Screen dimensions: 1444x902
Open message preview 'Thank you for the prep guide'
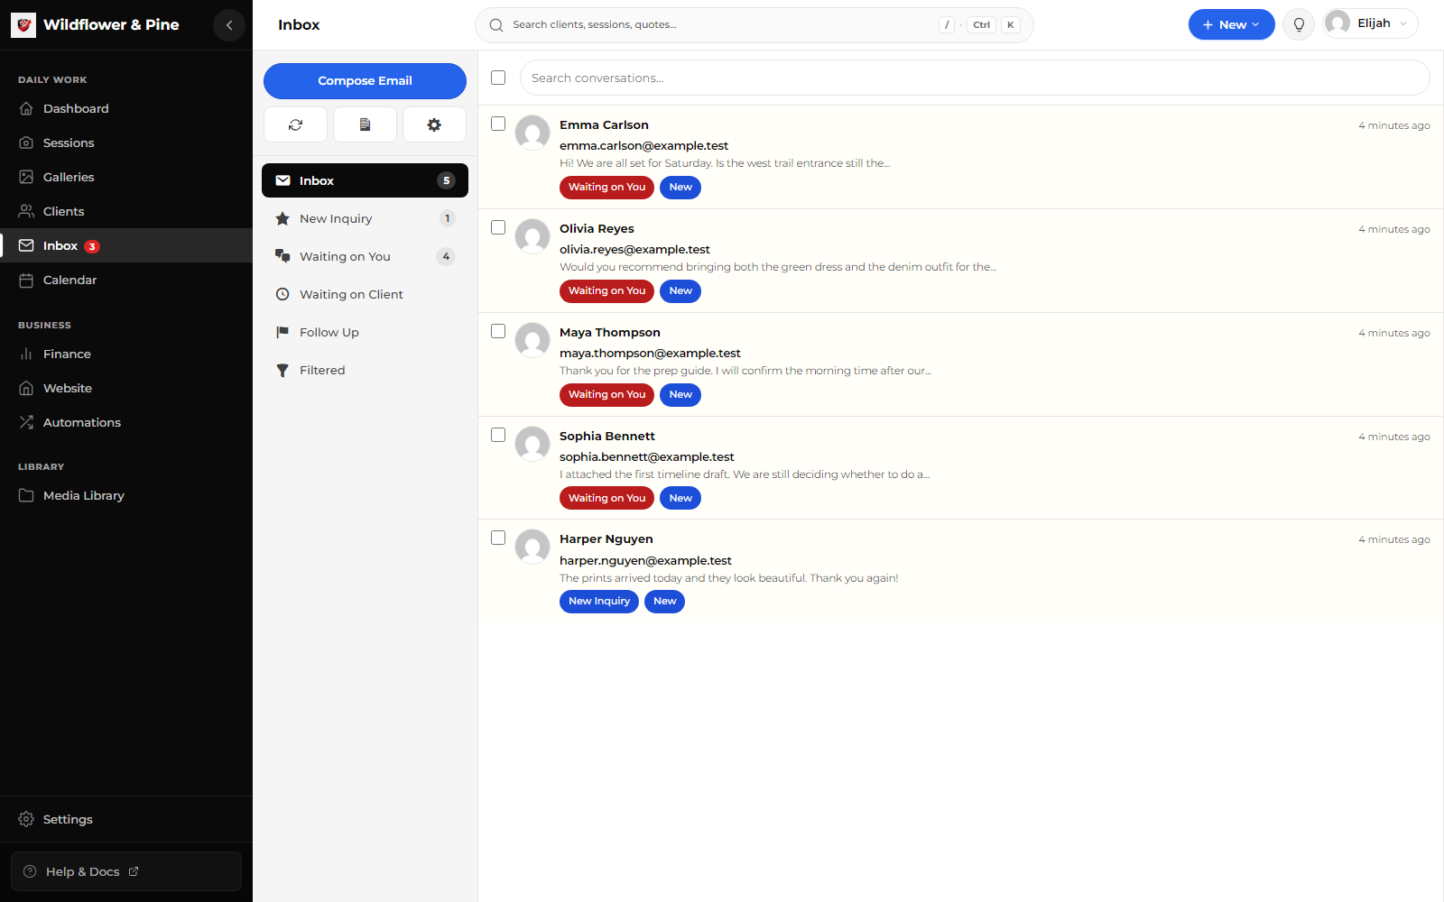click(x=745, y=371)
